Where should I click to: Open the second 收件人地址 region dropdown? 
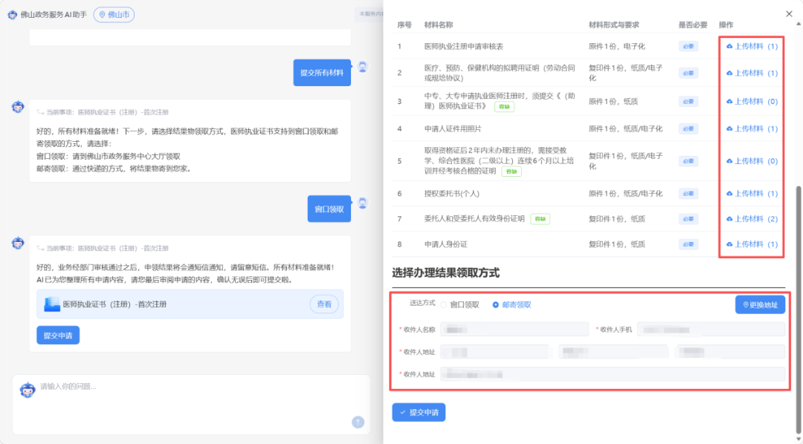coord(613,352)
